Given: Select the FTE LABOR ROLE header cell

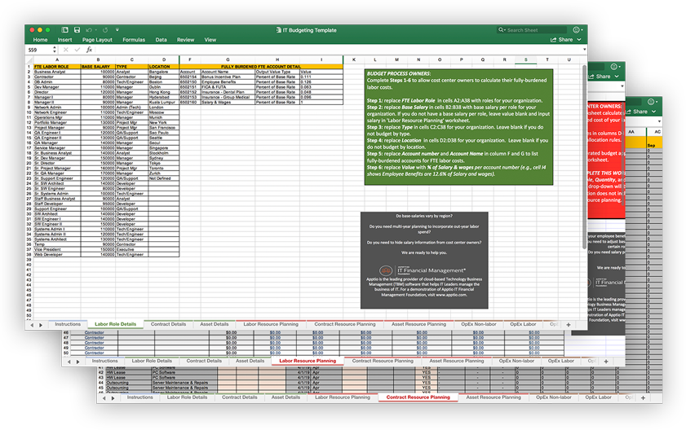Looking at the screenshot, I should [x=56, y=66].
